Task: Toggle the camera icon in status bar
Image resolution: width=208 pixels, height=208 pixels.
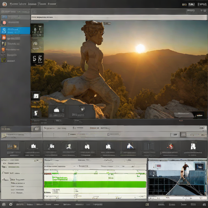Action: (11, 204)
